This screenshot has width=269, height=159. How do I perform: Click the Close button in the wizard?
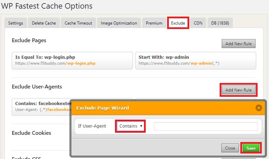(230, 148)
